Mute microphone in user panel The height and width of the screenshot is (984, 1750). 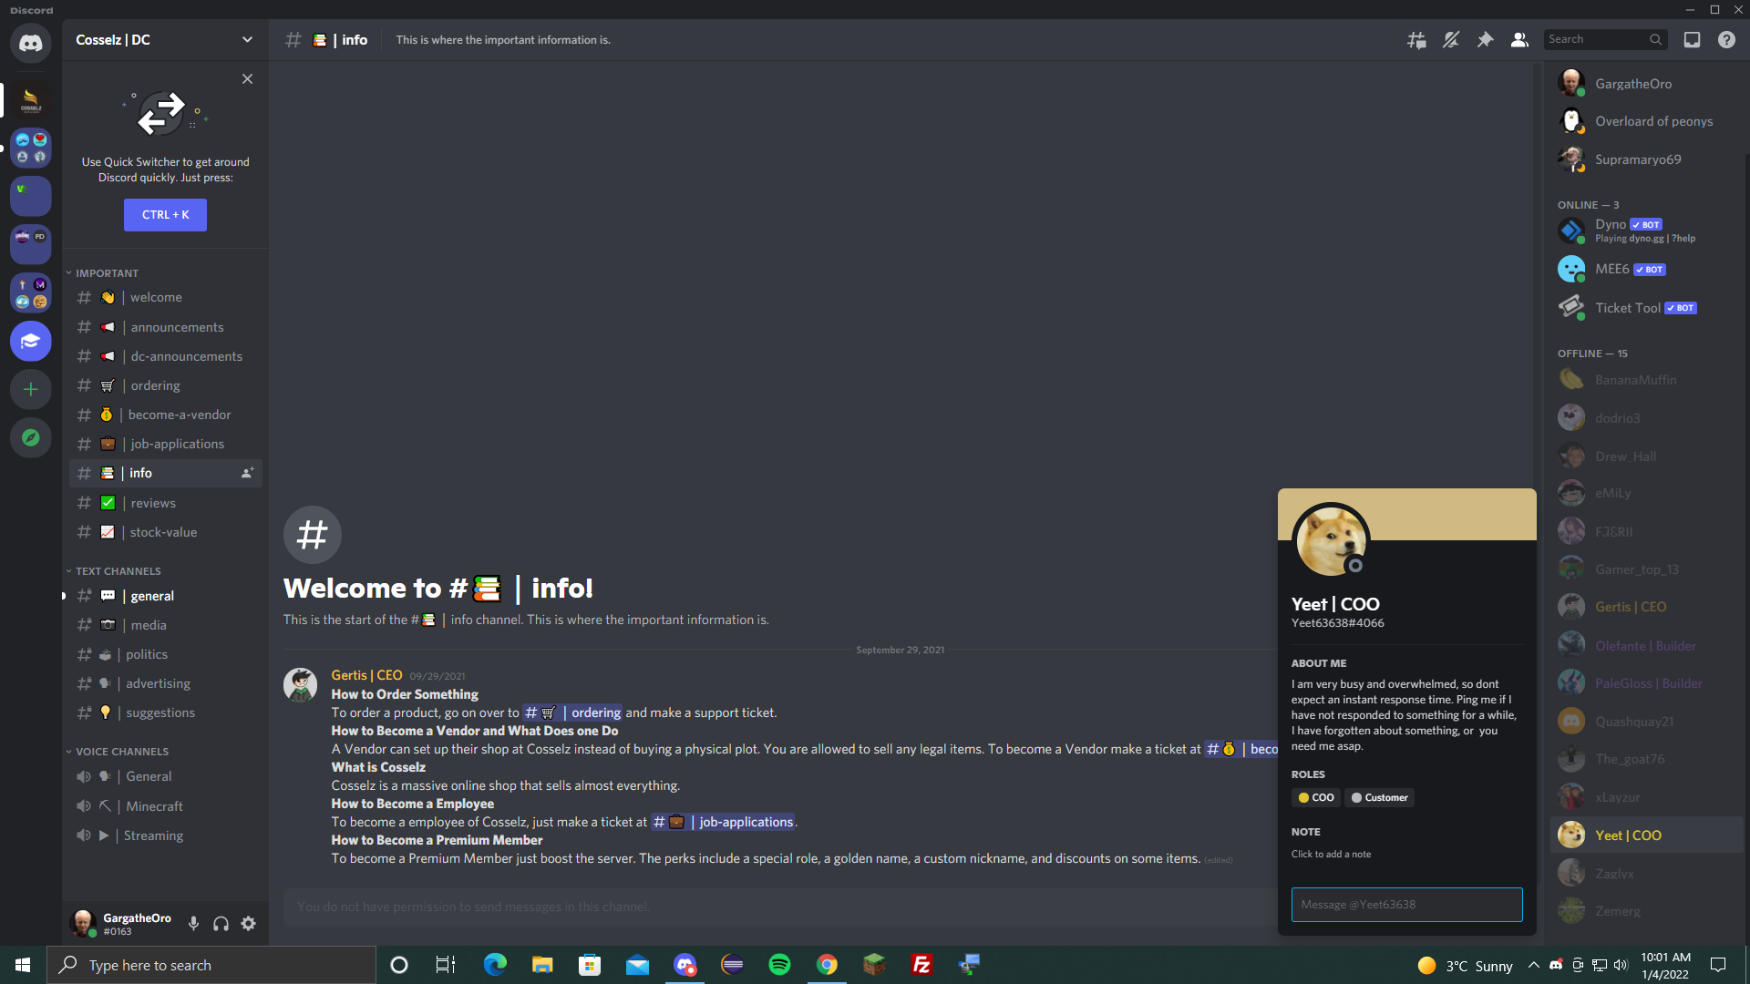pyautogui.click(x=193, y=924)
